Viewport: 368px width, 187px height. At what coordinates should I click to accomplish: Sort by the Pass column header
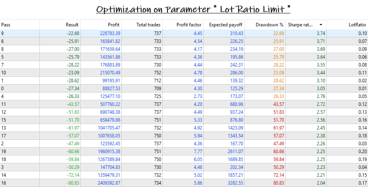point(20,25)
